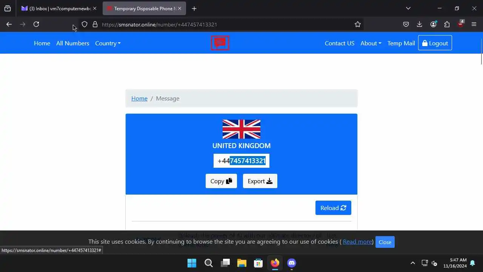Image resolution: width=483 pixels, height=272 pixels.
Task: Click the phone number +447457413321
Action: coord(241,161)
